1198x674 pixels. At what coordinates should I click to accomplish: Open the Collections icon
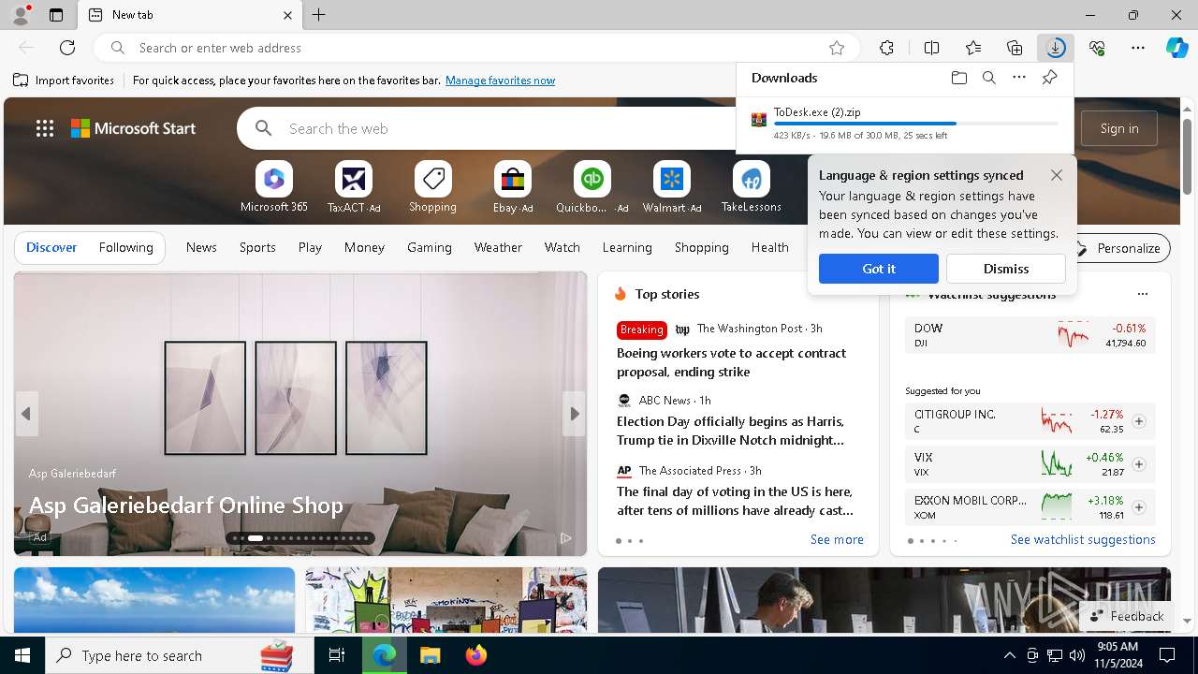(1015, 48)
